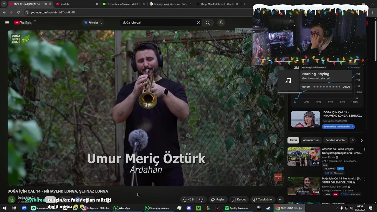Select the 'Seriden videolar' filter chip
Screen dimensions: 377x212
[335, 140]
